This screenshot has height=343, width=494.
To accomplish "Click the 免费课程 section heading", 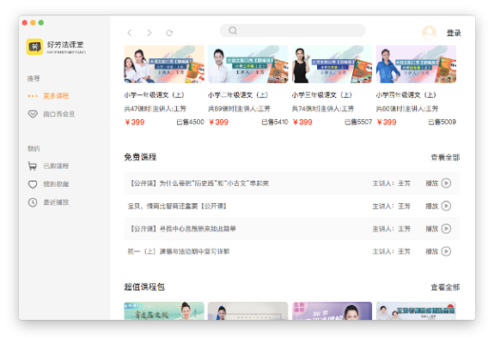I will coord(140,157).
